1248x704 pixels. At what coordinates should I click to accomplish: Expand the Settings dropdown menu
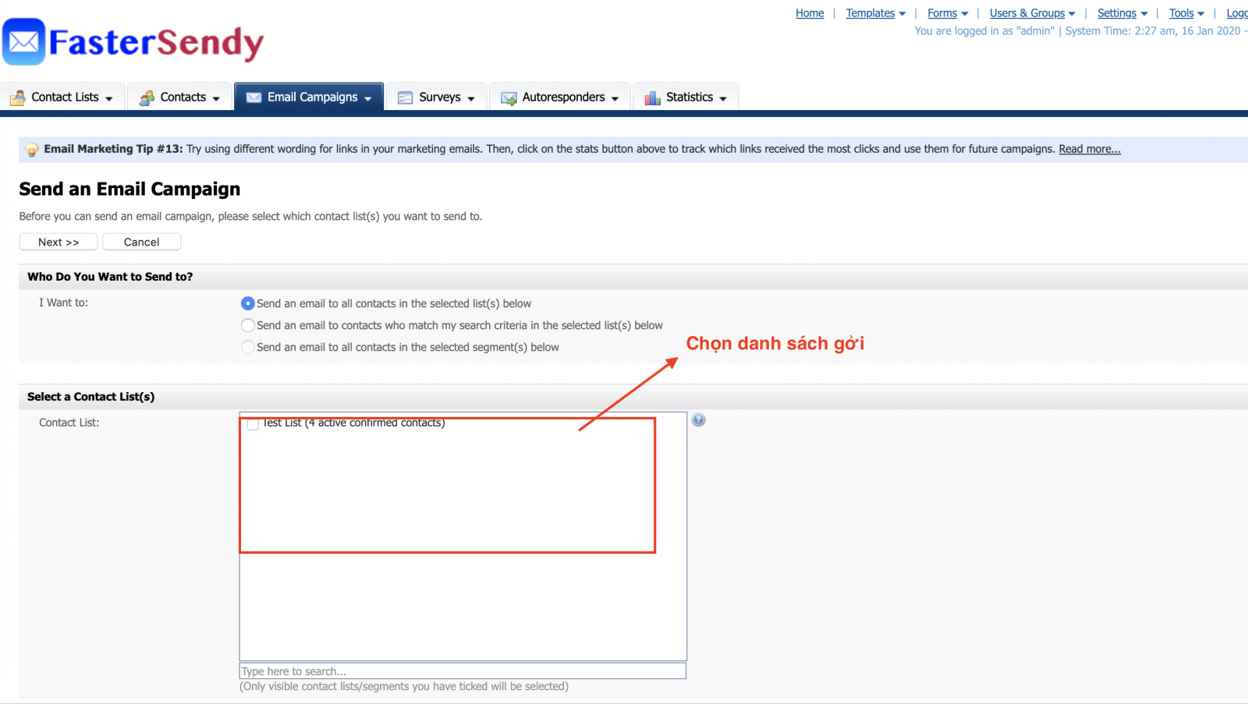point(1122,13)
